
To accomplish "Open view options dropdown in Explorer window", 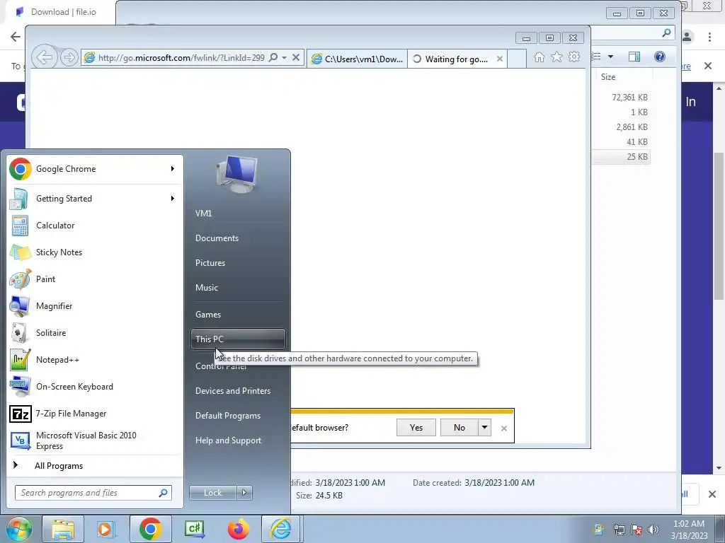I will click(x=610, y=57).
